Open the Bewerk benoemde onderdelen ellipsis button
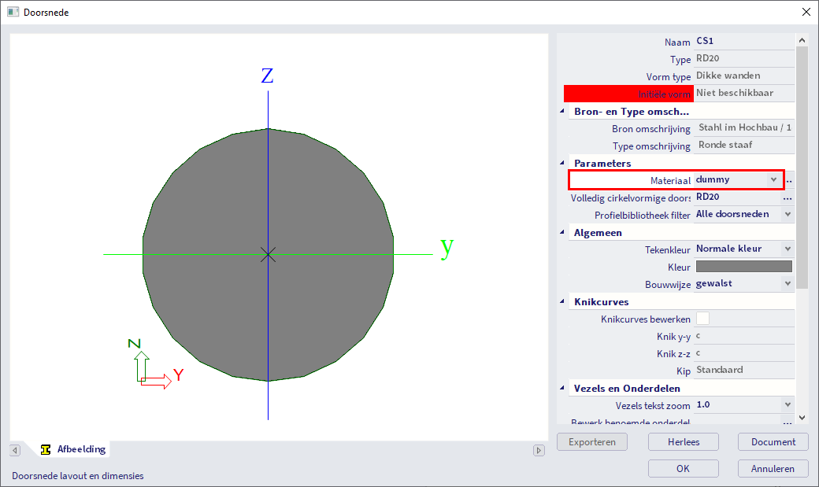This screenshot has height=487, width=819. click(788, 422)
